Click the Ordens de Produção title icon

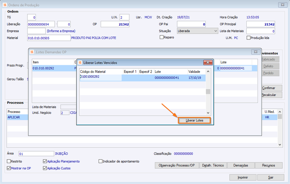5,5
